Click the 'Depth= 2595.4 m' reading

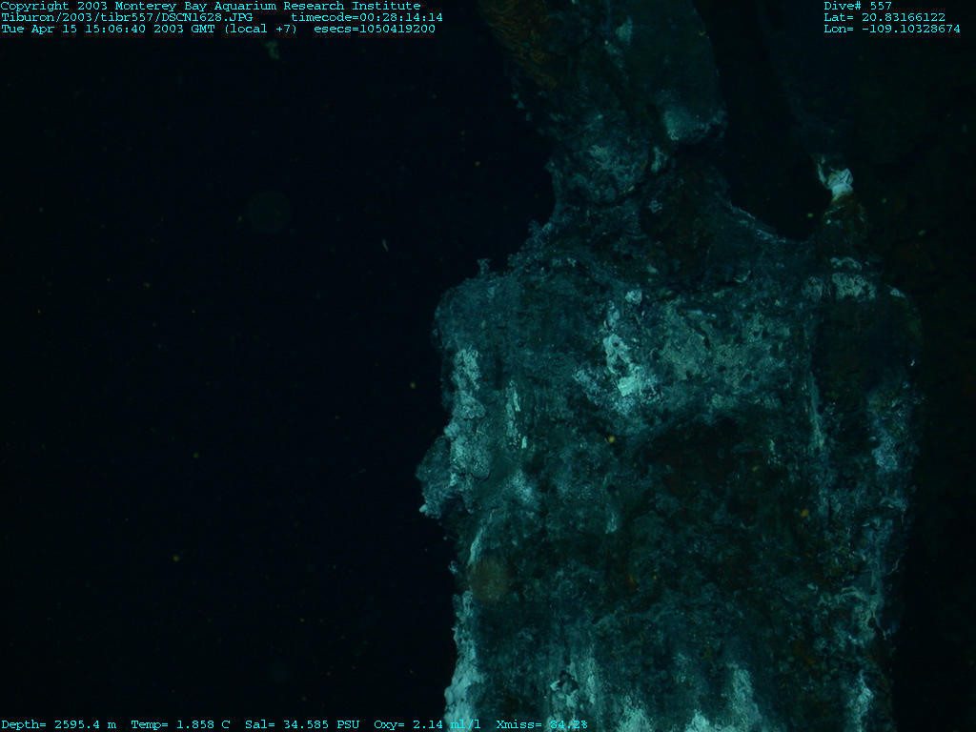click(58, 724)
